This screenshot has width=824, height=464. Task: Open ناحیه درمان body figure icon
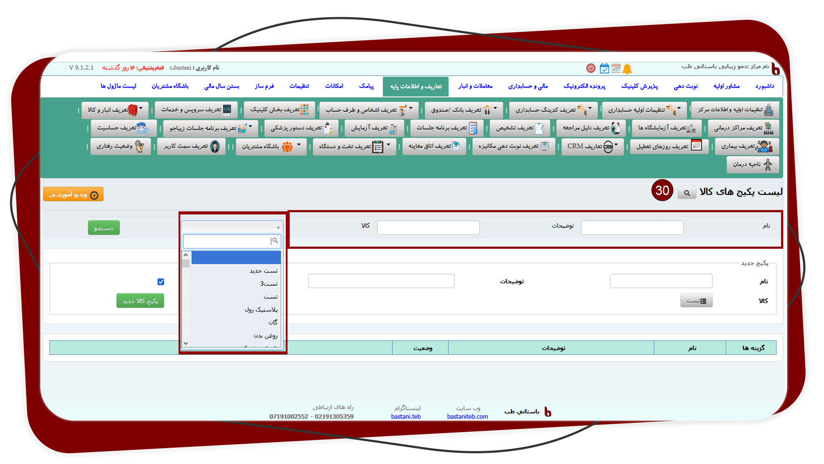tap(768, 165)
